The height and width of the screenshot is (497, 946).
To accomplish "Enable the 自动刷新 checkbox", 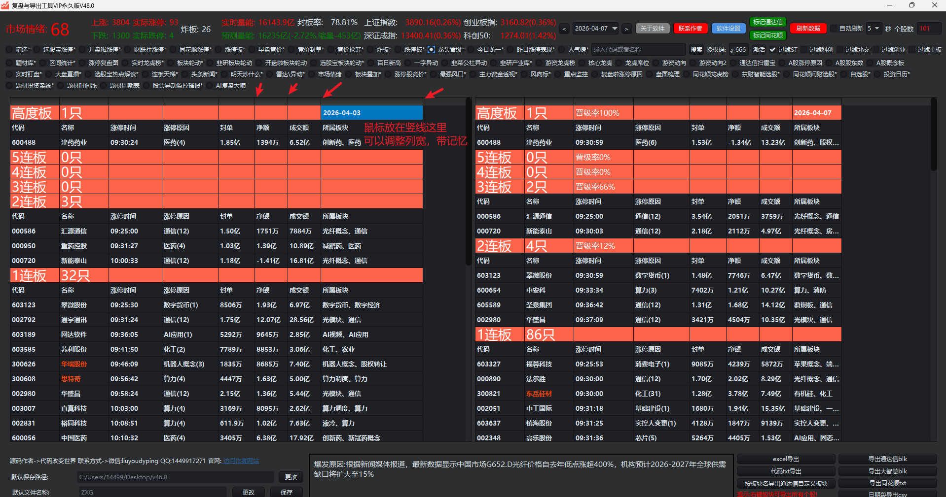I will click(x=834, y=29).
